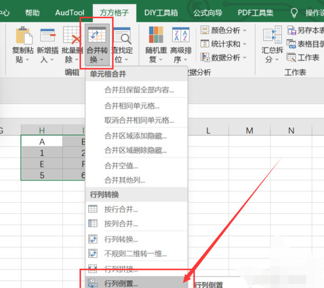Click the 按行合并 table icon
Viewport: 324px width, 288px height.
tap(93, 209)
